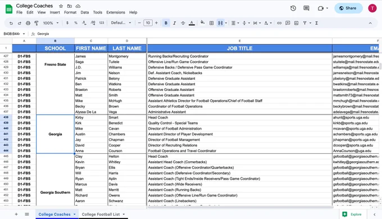This screenshot has width=382, height=219.
Task: View cloud save status icon
Action: [x=78, y=6]
